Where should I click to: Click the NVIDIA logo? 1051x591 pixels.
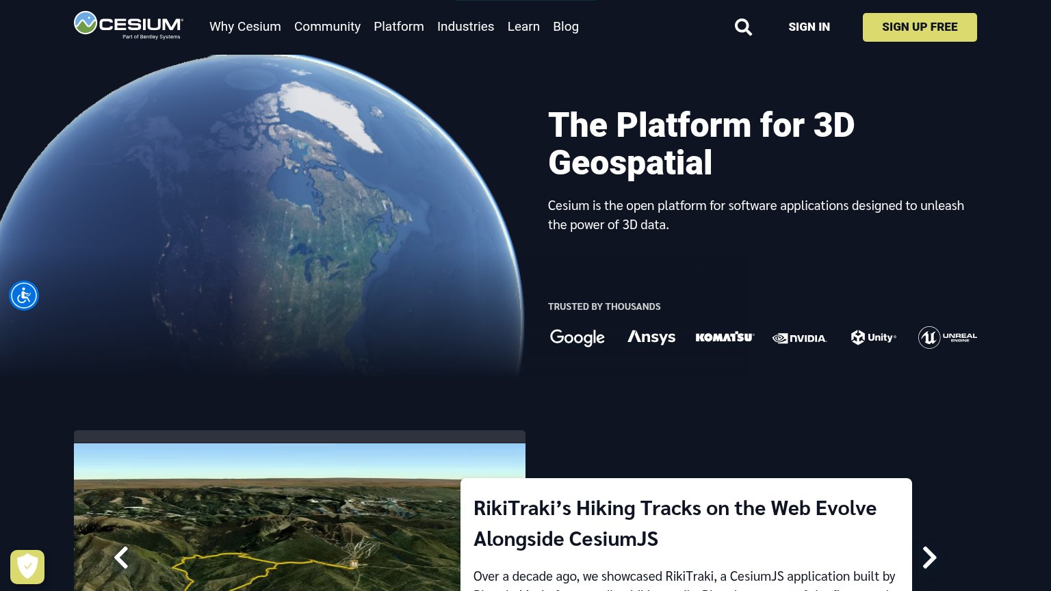tap(799, 338)
